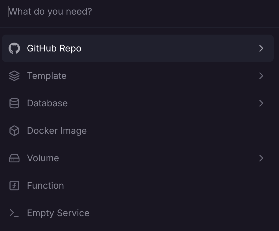Open the Database submenu arrow

261,103
